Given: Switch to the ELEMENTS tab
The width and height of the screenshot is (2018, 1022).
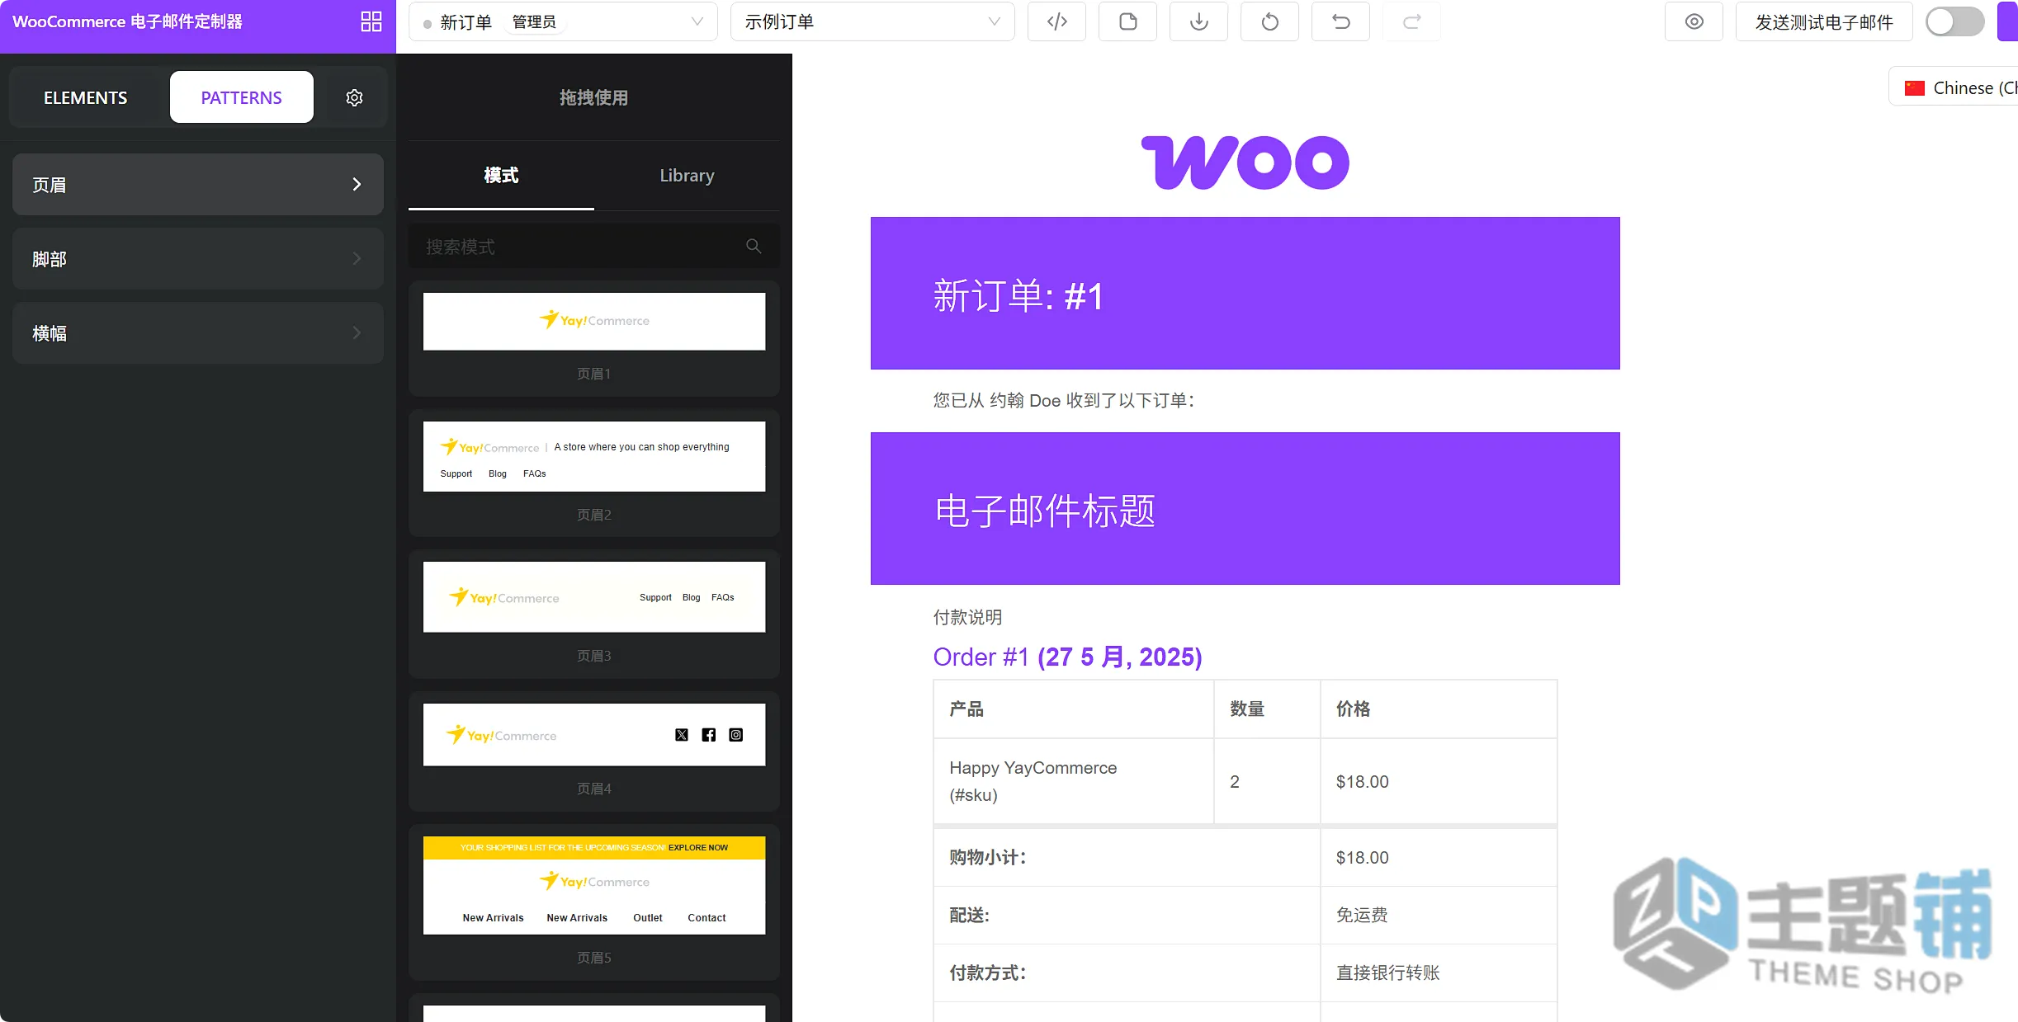Looking at the screenshot, I should 86,97.
